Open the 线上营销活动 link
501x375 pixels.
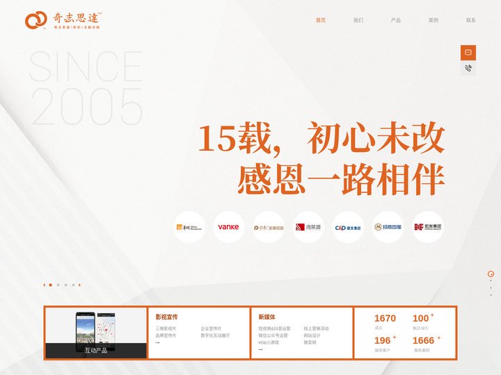tap(316, 328)
